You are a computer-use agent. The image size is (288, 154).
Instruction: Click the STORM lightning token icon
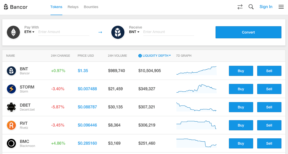pyautogui.click(x=12, y=89)
